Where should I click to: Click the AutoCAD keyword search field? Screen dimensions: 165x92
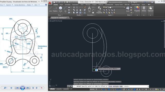coord(118,2)
